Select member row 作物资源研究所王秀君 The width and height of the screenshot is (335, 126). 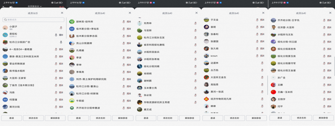[x=168, y=102]
